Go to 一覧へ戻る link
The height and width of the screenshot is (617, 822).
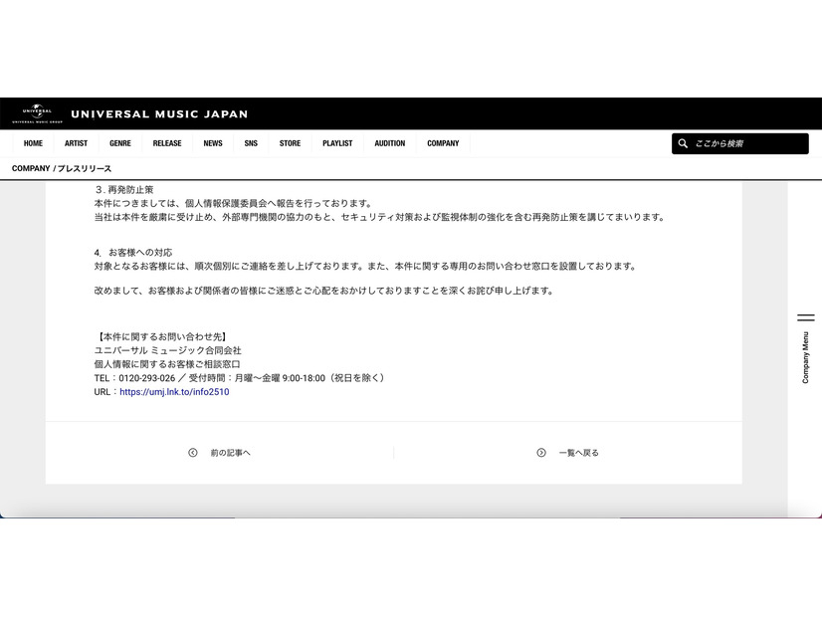(x=579, y=453)
